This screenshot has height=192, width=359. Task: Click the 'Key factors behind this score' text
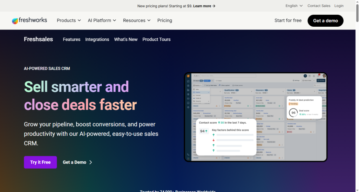230,130
